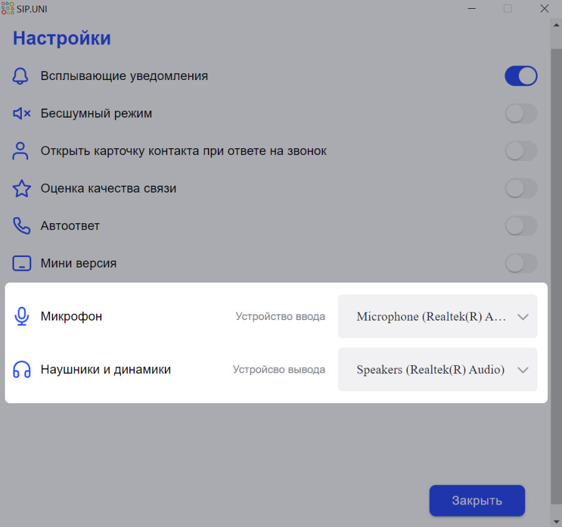The image size is (562, 527).
Task: Click the headphones icon
Action: [x=22, y=369]
